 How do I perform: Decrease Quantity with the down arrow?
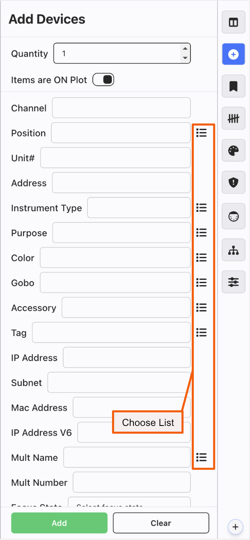(x=185, y=58)
